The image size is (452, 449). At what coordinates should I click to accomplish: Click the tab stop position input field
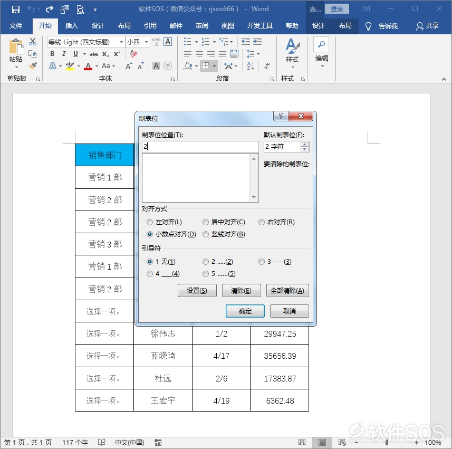pos(200,147)
